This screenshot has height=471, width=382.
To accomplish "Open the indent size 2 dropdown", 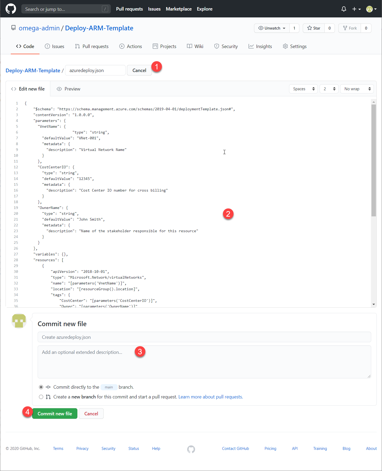I will click(x=329, y=89).
